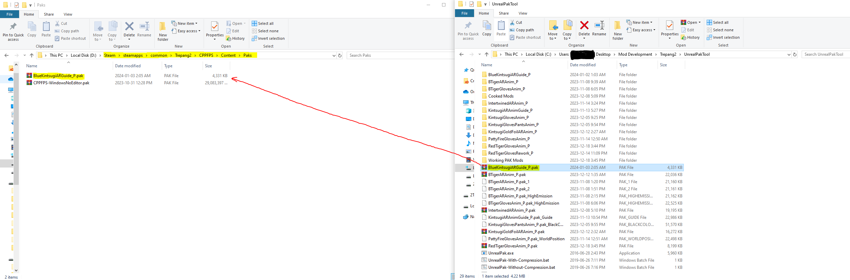Screen dimensions: 850x280
Task: Expand Copy to dropdown in UnrealPakTool window
Action: (567, 36)
